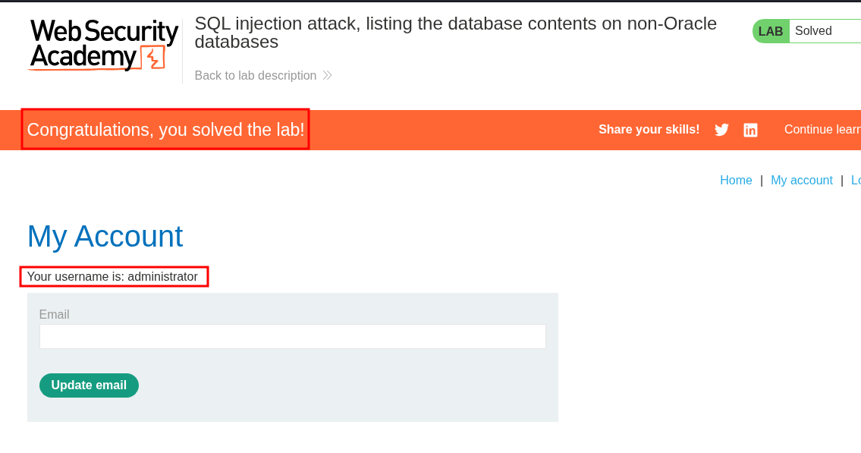Click the orange lightning bolt logo icon
Screen dimensions: 861x453
pyautogui.click(x=154, y=58)
